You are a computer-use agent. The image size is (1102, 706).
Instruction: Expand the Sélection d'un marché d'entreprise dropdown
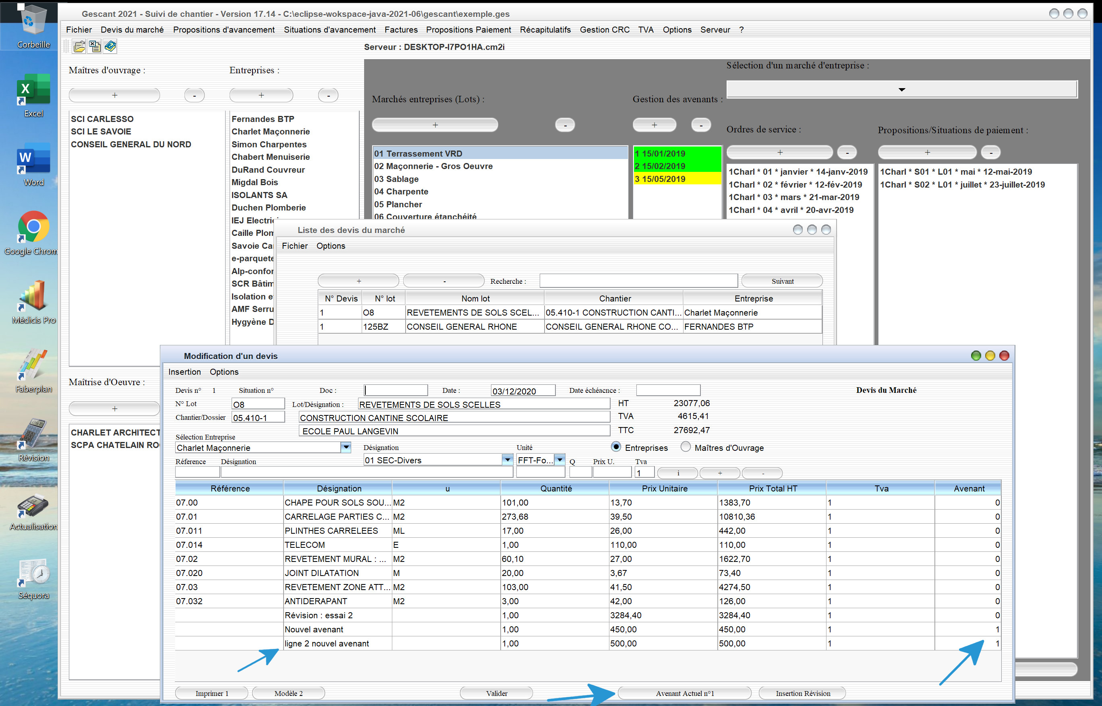[901, 89]
